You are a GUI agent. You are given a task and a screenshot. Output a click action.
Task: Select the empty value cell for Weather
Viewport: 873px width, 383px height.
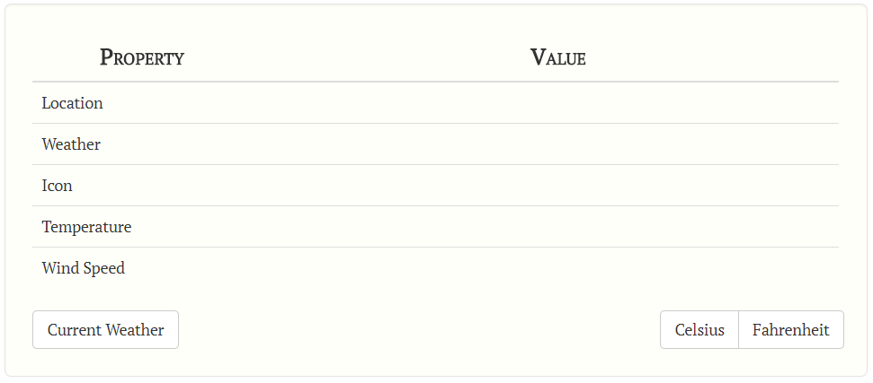[x=557, y=144]
